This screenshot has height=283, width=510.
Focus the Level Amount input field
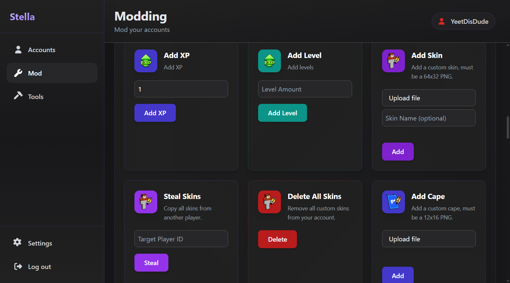click(305, 89)
